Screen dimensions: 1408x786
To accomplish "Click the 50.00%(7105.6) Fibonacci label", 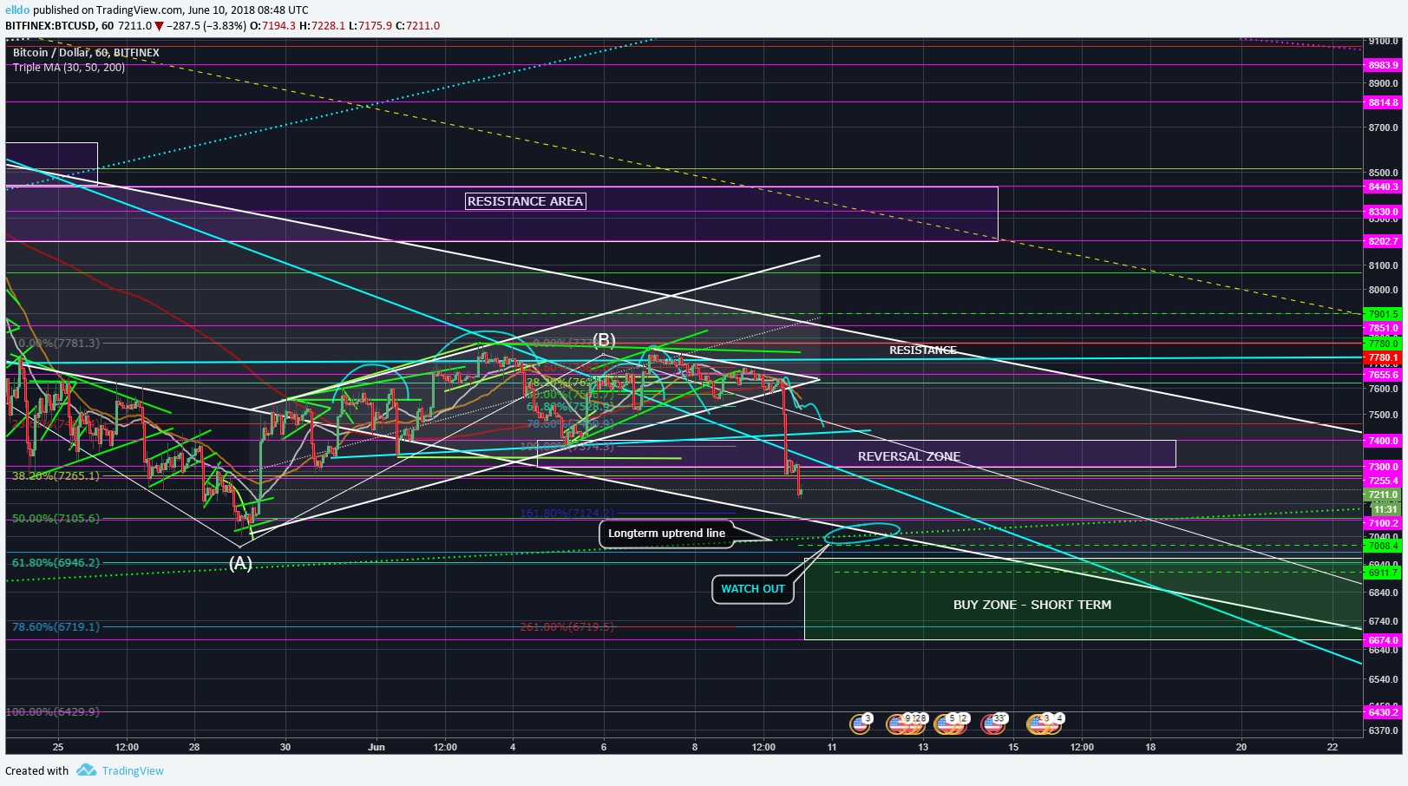I will pos(56,518).
